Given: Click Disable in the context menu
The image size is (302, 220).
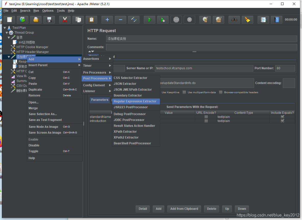Looking at the screenshot, I should pyautogui.click(x=55, y=145).
